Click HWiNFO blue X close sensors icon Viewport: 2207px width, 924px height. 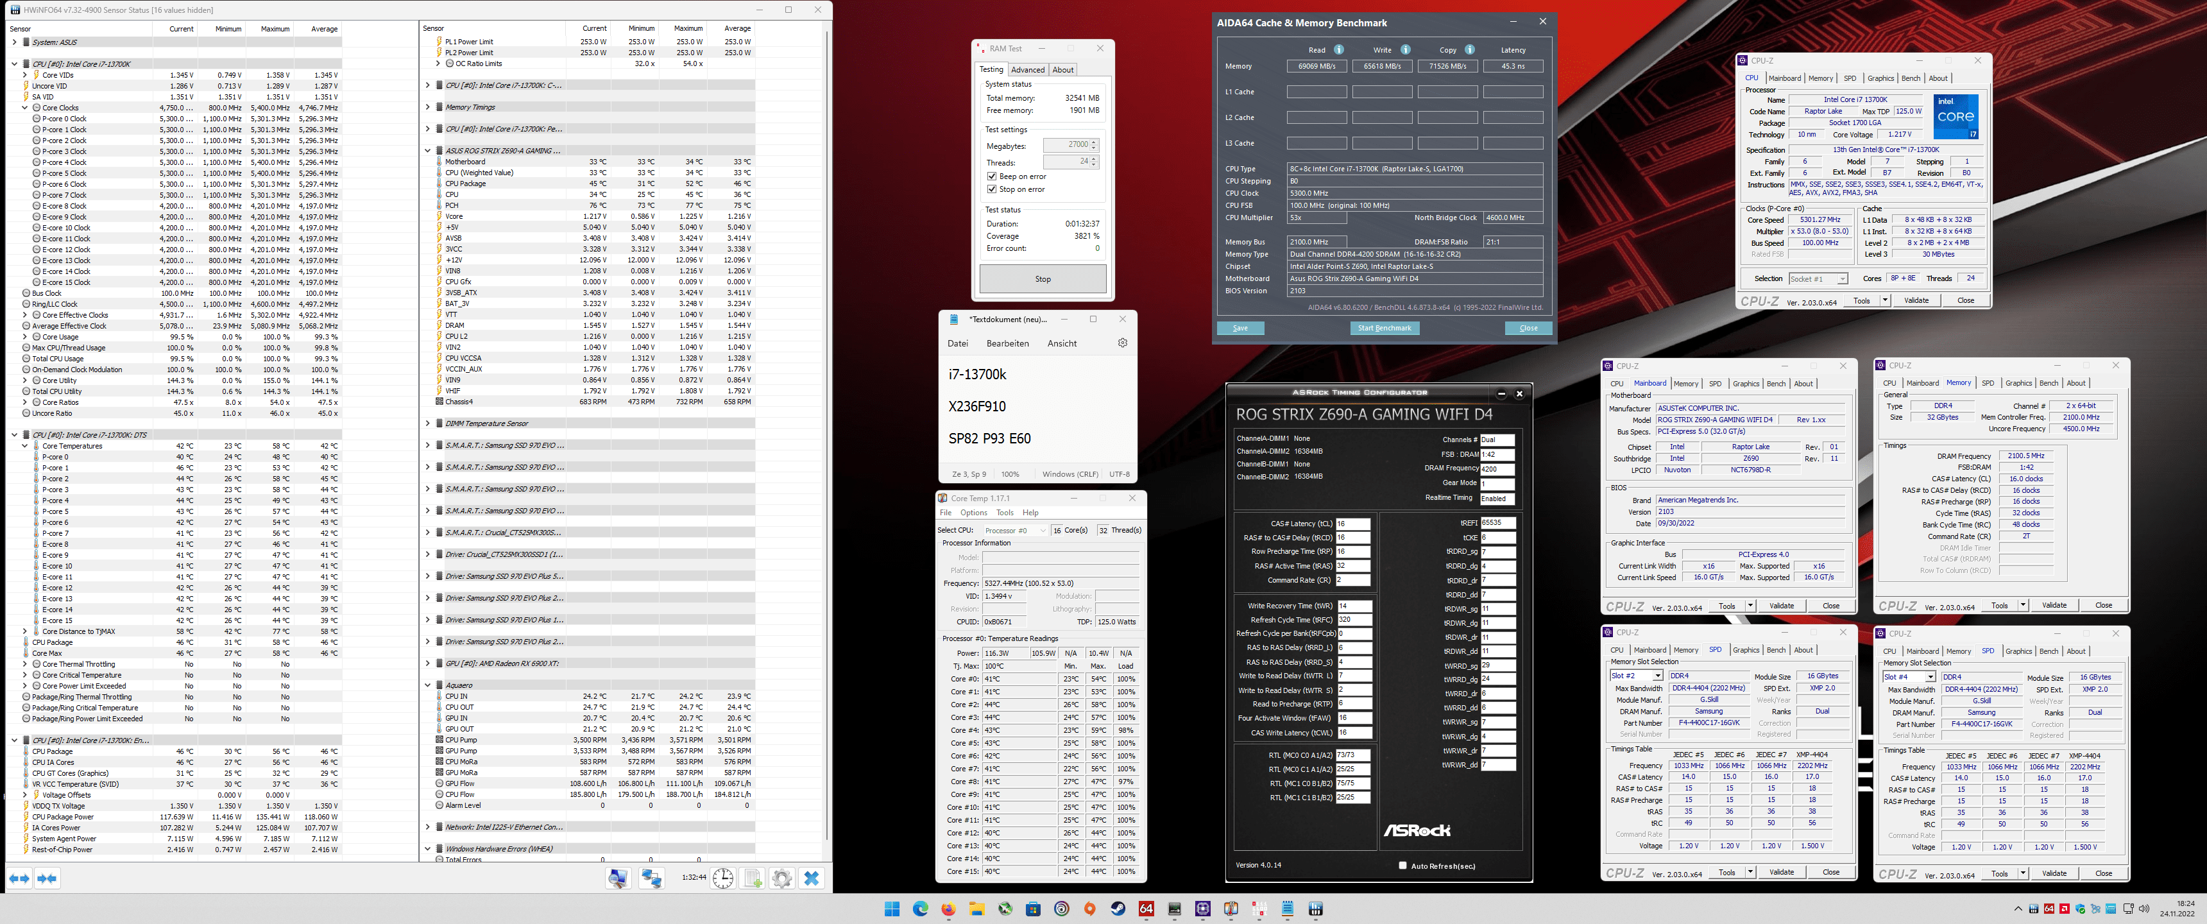coord(812,878)
